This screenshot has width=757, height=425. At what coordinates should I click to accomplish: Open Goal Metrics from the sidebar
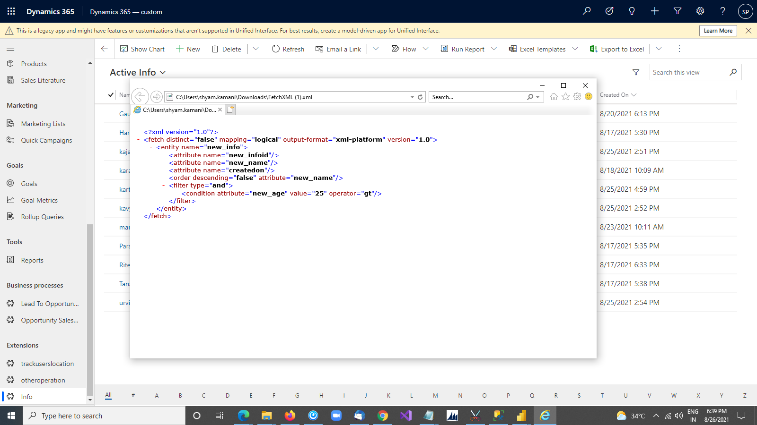pyautogui.click(x=39, y=200)
